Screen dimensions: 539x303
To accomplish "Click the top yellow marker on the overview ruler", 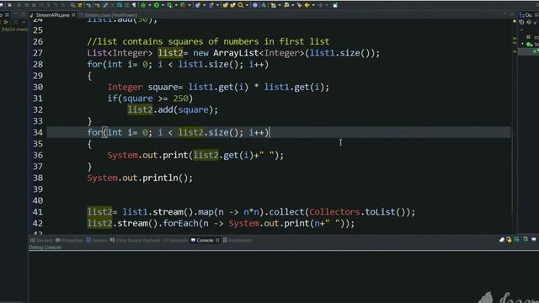I will point(515,21).
